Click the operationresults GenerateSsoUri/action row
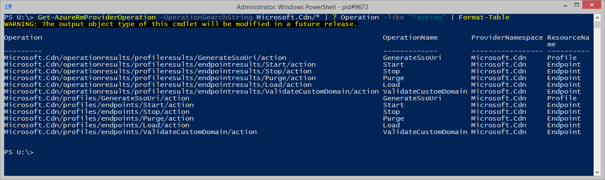The height and width of the screenshot is (180, 605). tap(297, 58)
